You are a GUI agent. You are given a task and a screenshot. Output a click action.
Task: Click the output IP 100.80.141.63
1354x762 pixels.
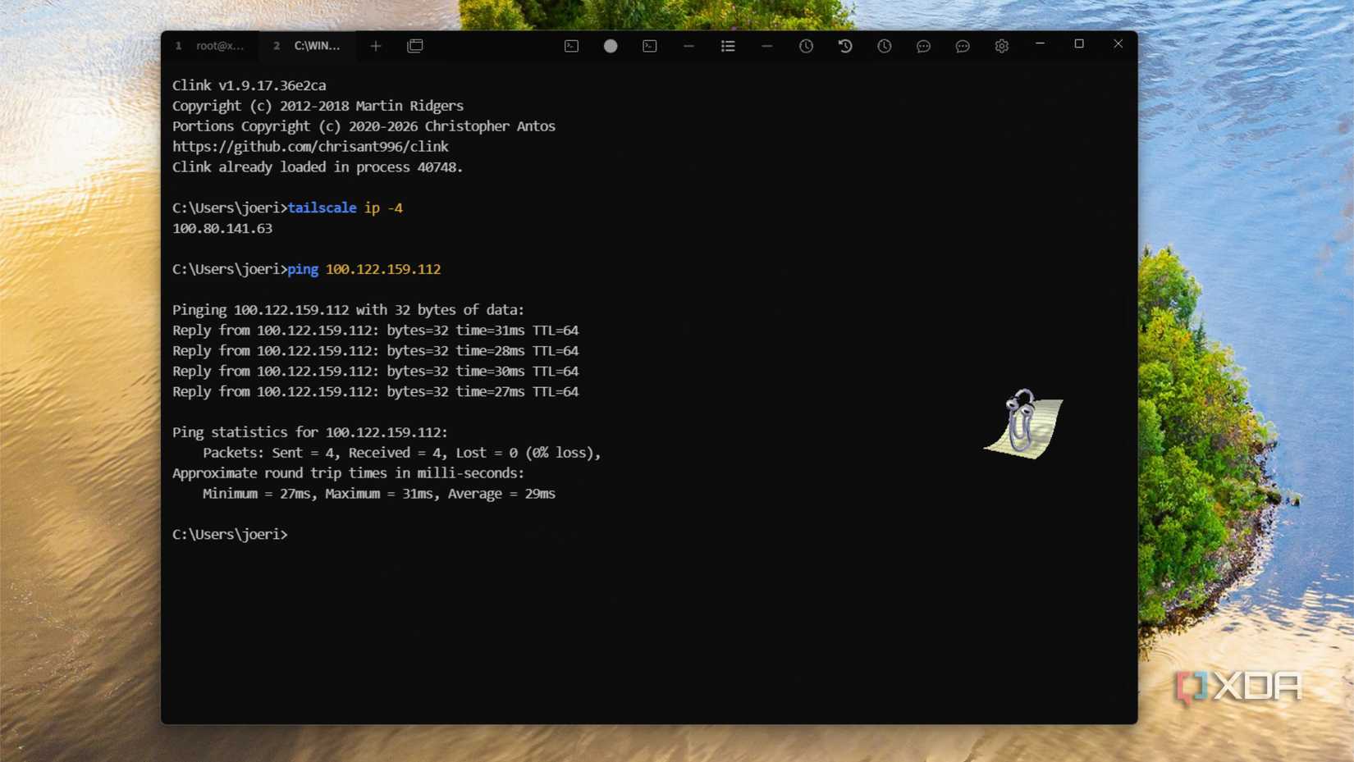pyautogui.click(x=222, y=228)
